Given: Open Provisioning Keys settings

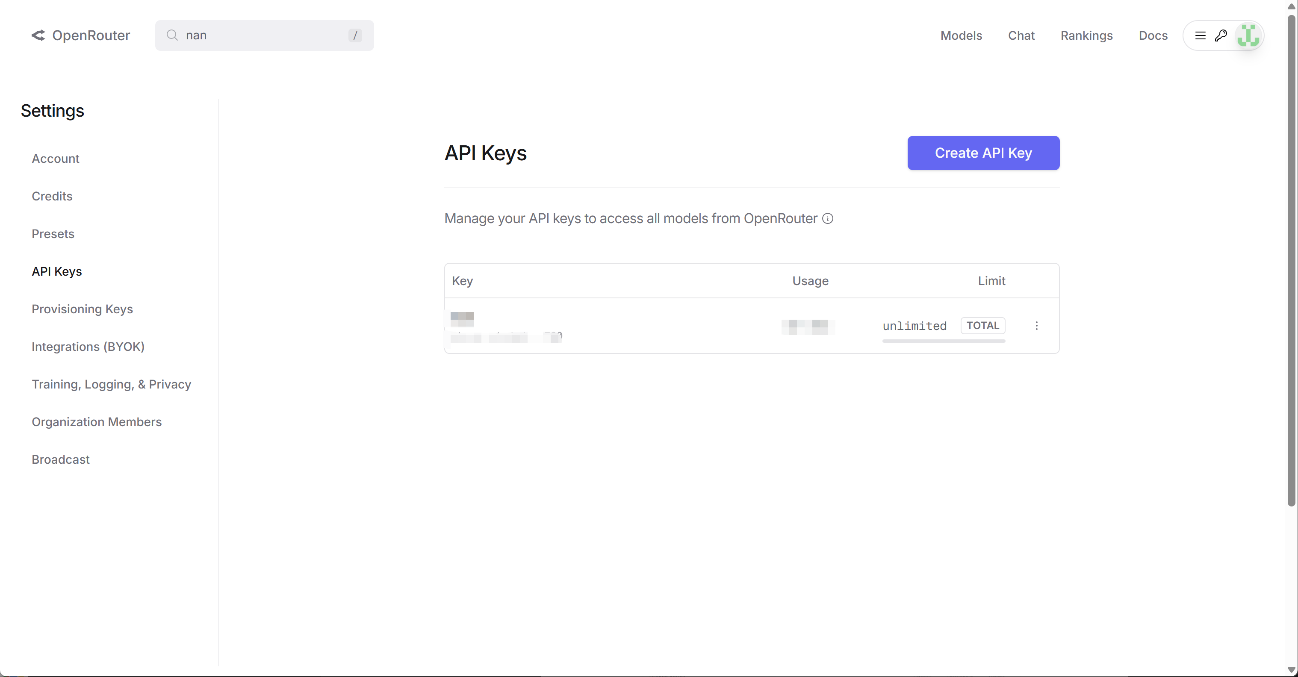Looking at the screenshot, I should coord(82,309).
